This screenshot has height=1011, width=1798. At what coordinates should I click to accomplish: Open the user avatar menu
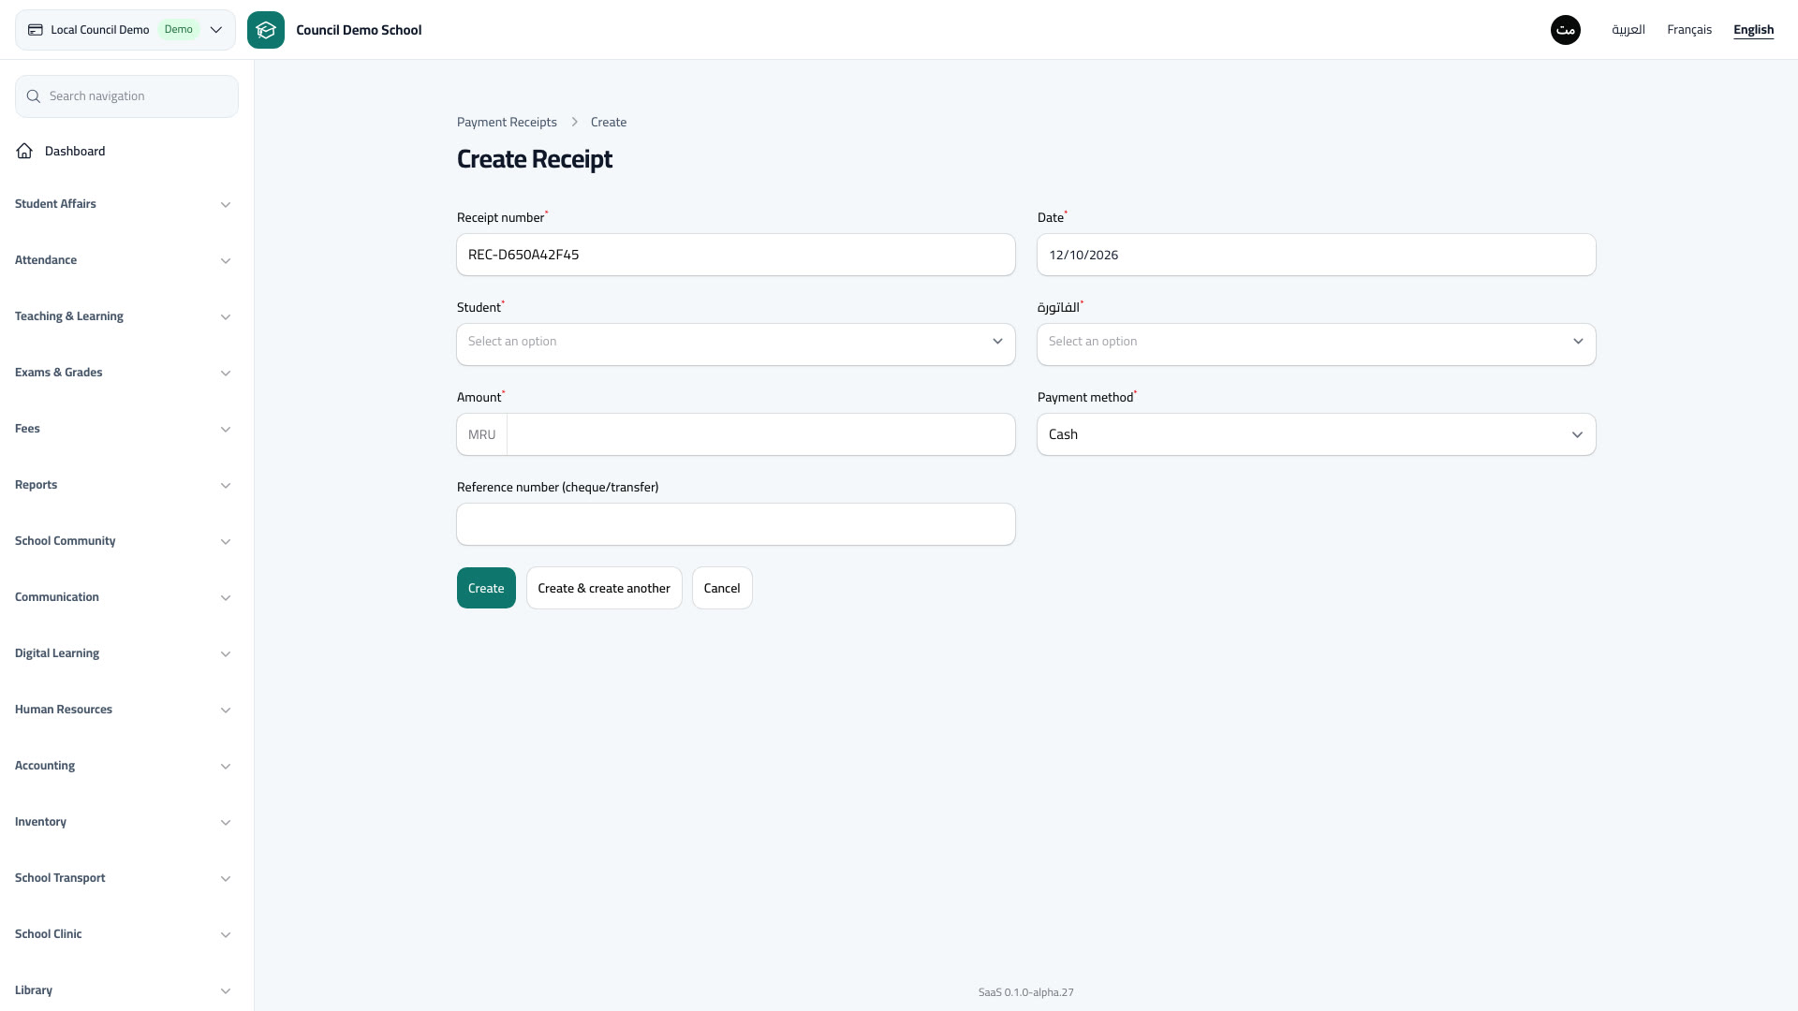tap(1566, 30)
